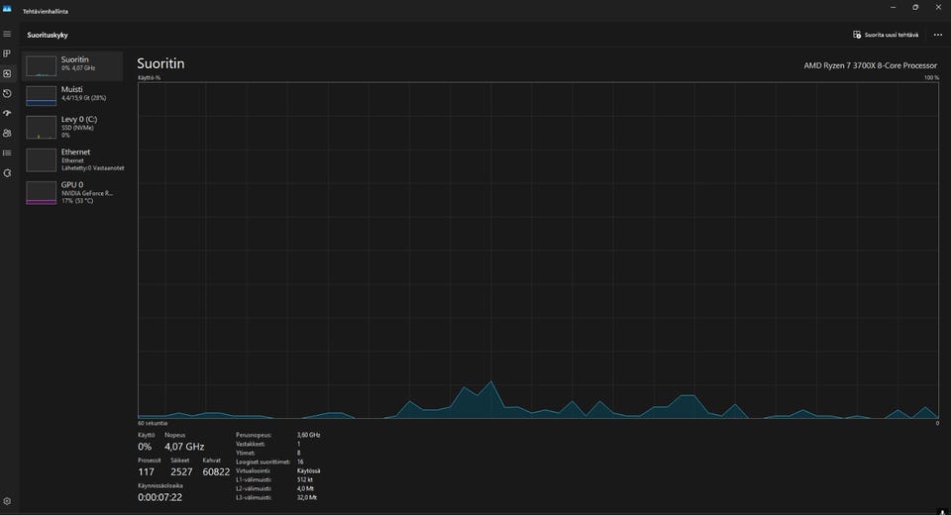Click the 'Suorituskyky' page heading
This screenshot has width=951, height=515.
[48, 36]
